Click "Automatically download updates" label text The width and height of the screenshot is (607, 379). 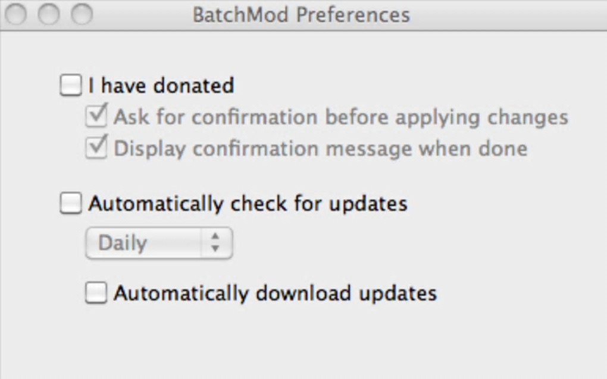[275, 293]
